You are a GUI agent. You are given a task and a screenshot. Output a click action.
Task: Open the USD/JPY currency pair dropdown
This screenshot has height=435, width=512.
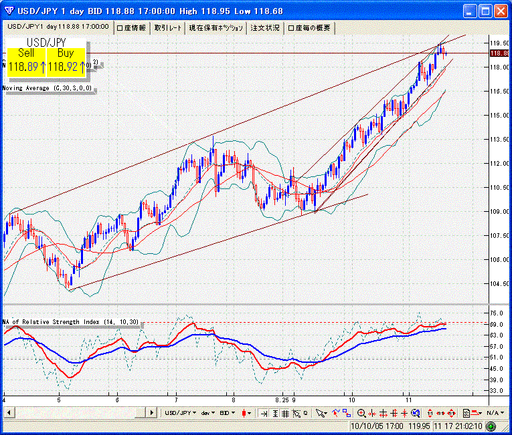click(181, 413)
